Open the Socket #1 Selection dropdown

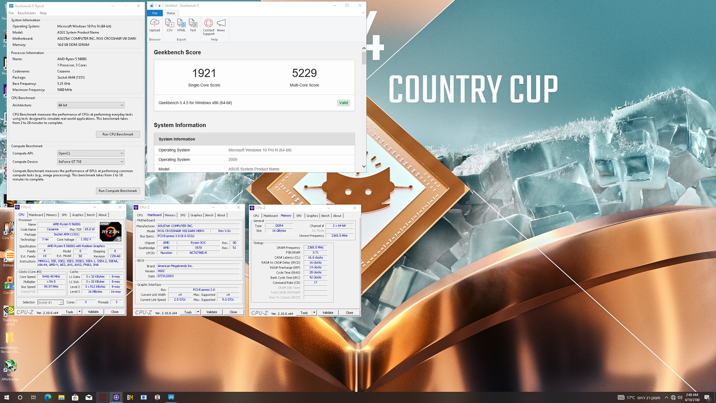pos(50,302)
